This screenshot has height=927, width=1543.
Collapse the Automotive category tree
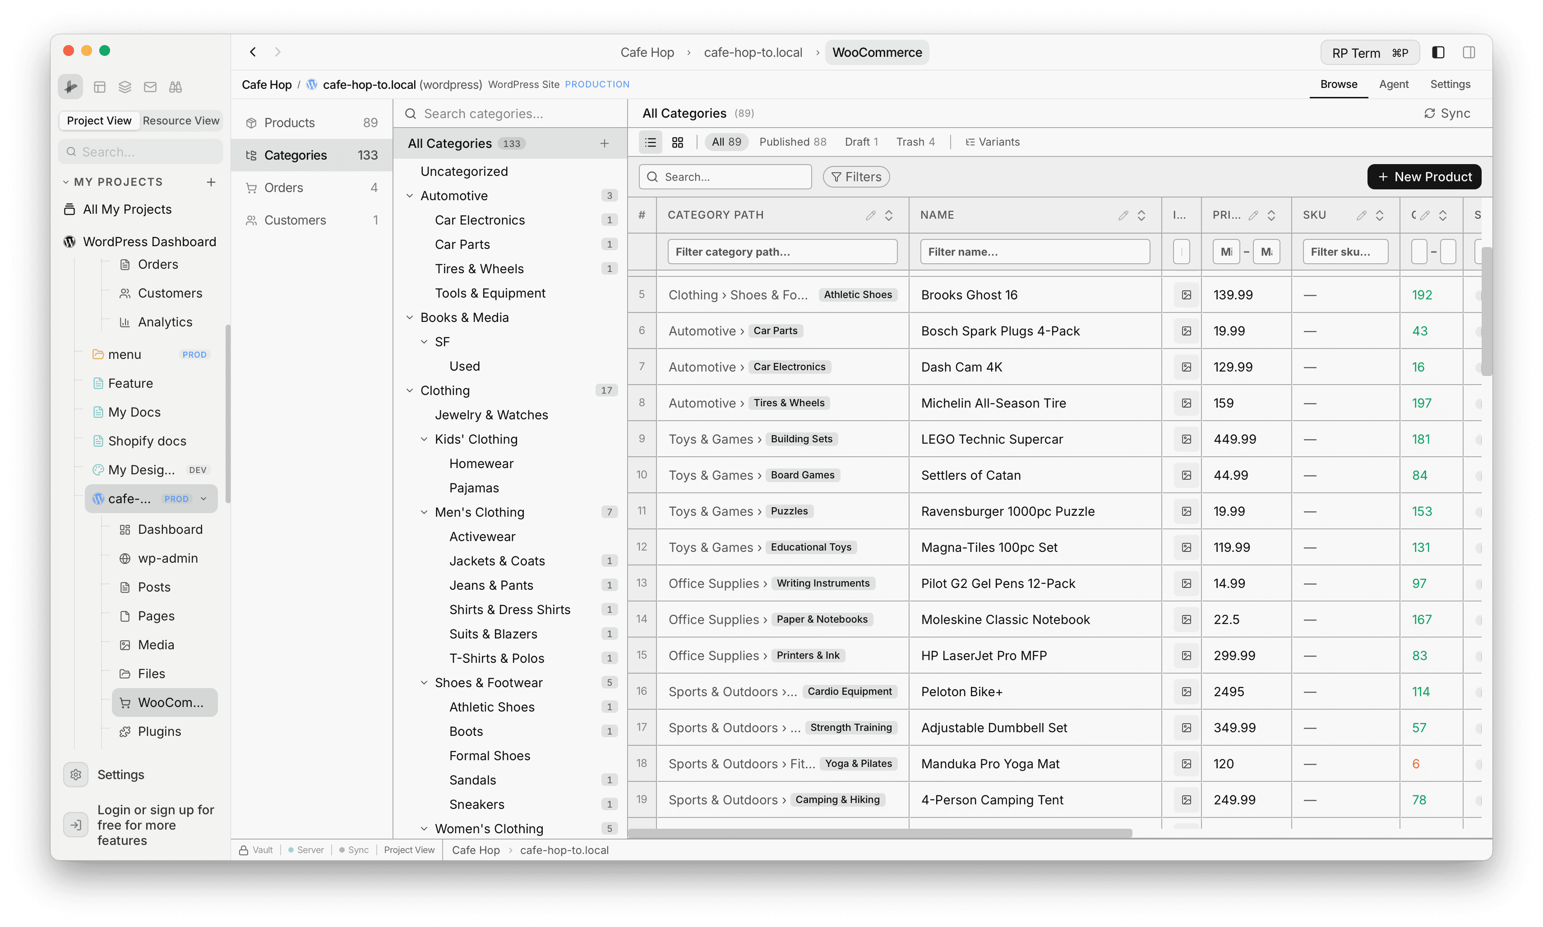tap(411, 196)
